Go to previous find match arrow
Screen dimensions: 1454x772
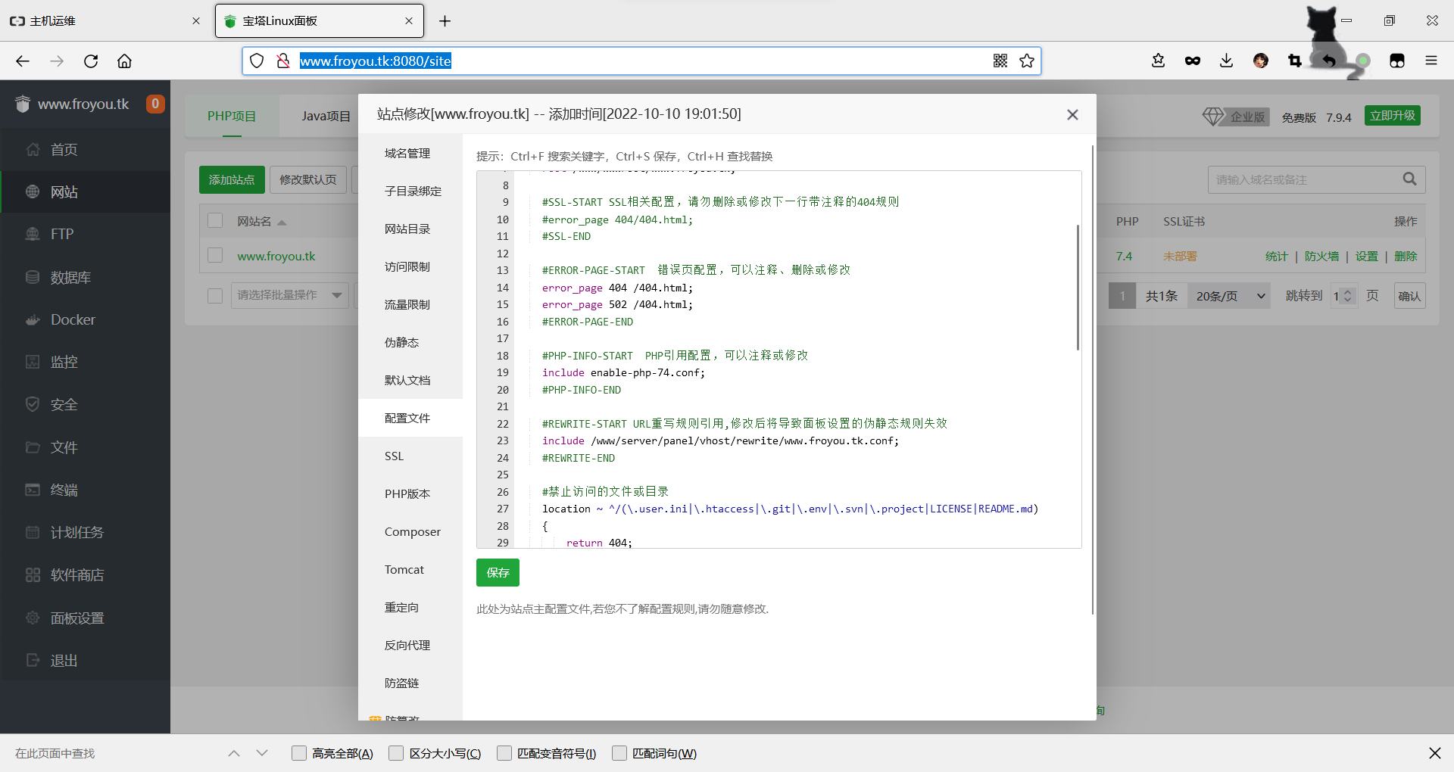coord(234,753)
